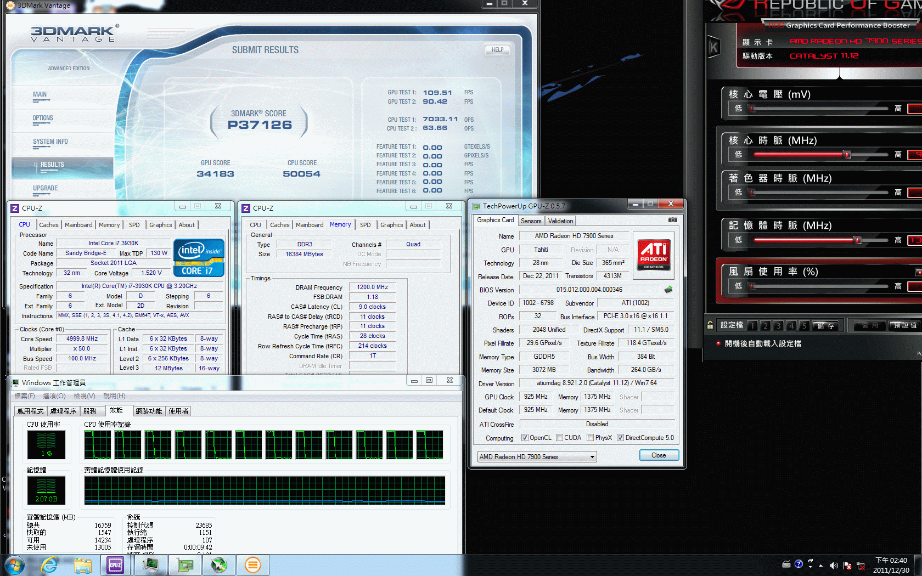The height and width of the screenshot is (576, 922).
Task: Click the BIOS save chip icon in GPU-Z
Action: pos(668,289)
